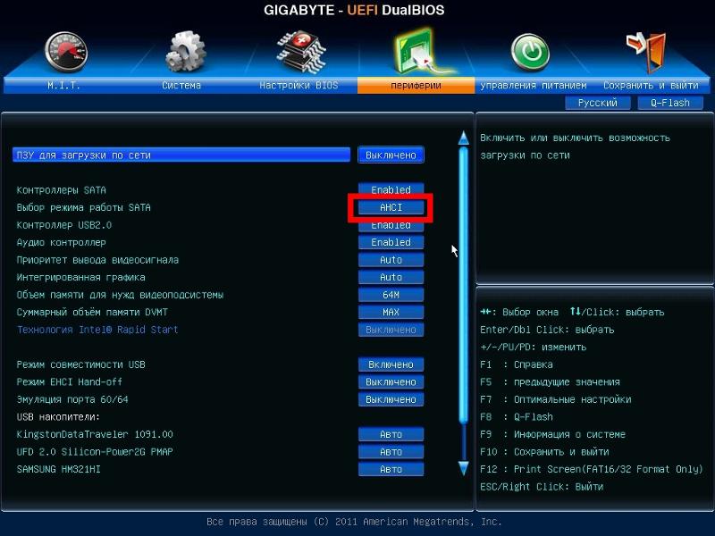Change the 64M video memory value

click(x=391, y=295)
